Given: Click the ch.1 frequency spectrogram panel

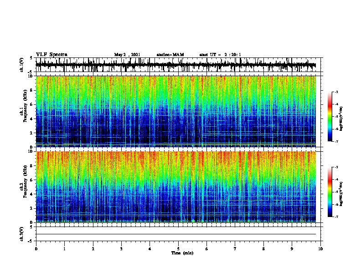Looking at the screenshot, I should pos(176,111).
